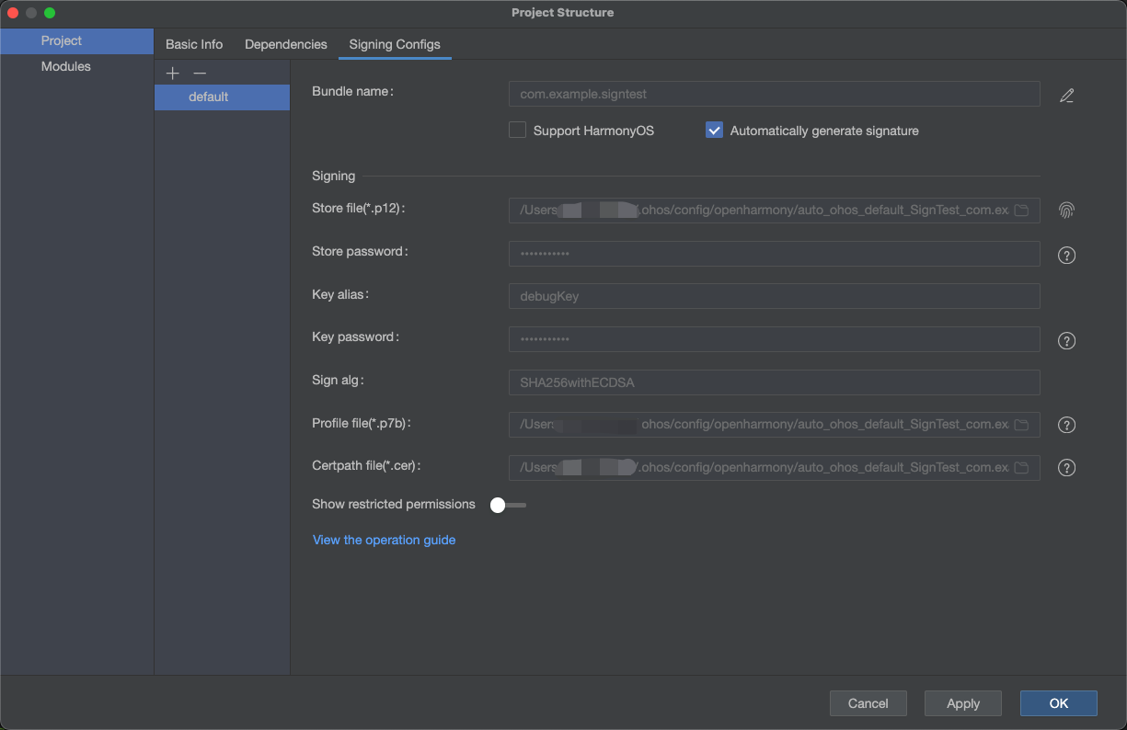The width and height of the screenshot is (1127, 730).
Task: Click the Cancel button
Action: [x=868, y=703]
